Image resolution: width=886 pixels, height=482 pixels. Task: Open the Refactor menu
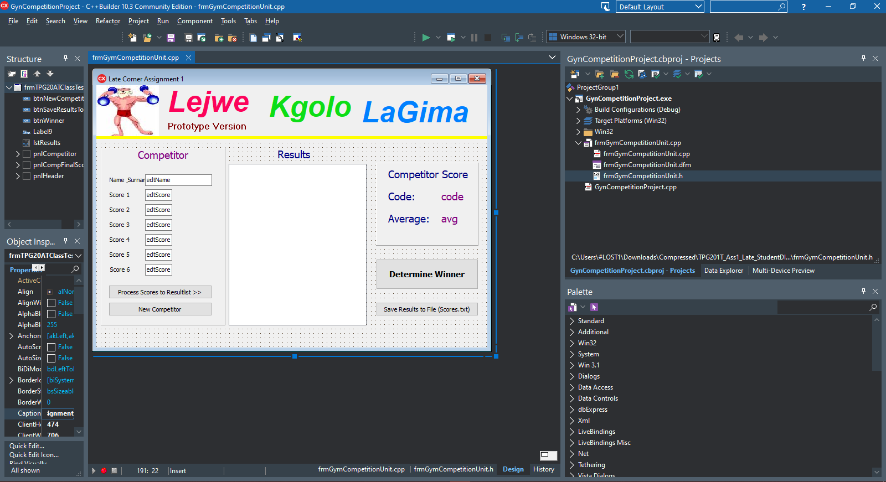tap(107, 21)
